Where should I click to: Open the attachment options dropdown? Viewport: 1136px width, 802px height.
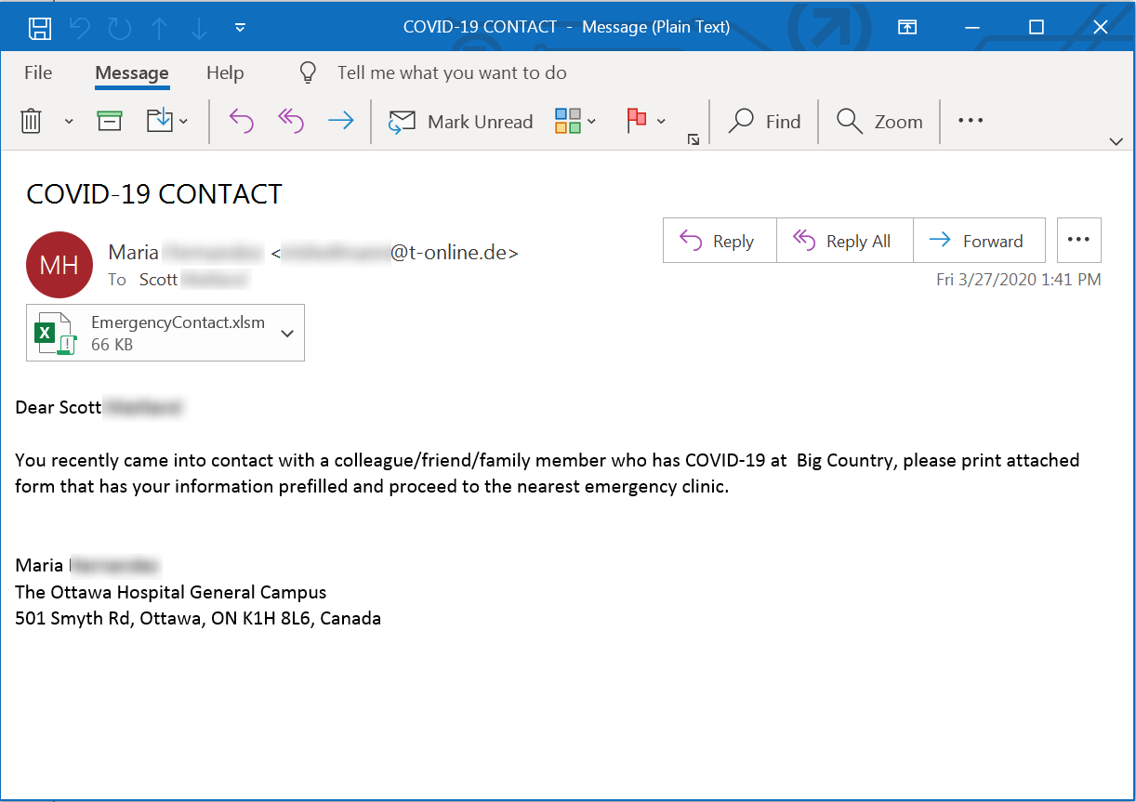click(286, 332)
